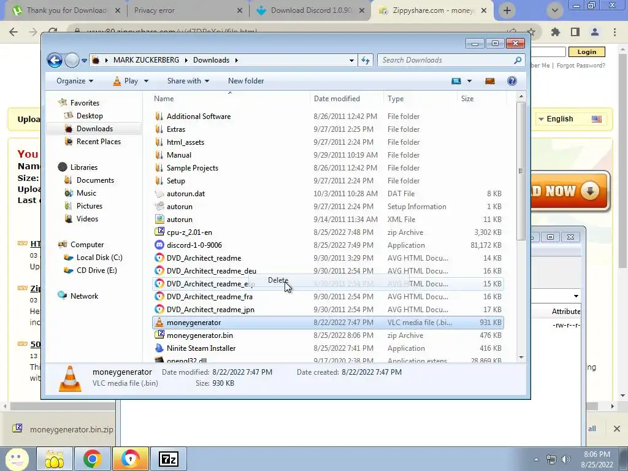This screenshot has width=628, height=471.
Task: Select Downloads in navigation pane
Action: point(94,129)
